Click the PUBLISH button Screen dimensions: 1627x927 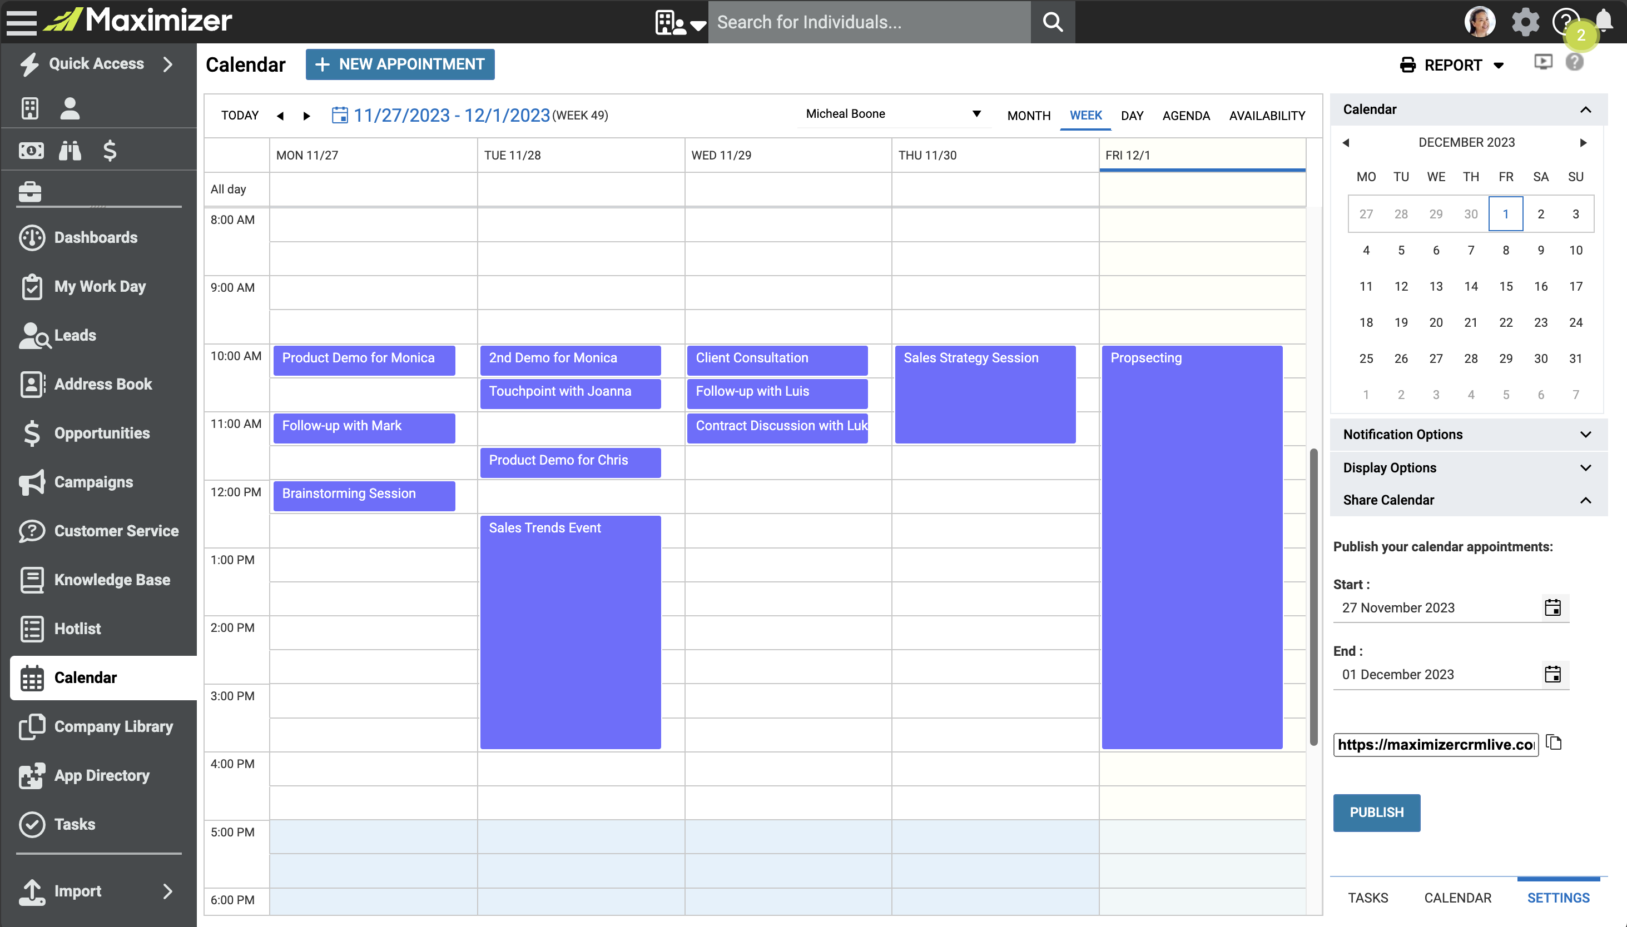(x=1376, y=813)
